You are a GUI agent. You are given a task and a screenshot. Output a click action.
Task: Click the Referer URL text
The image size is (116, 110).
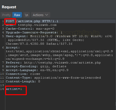click(62, 63)
